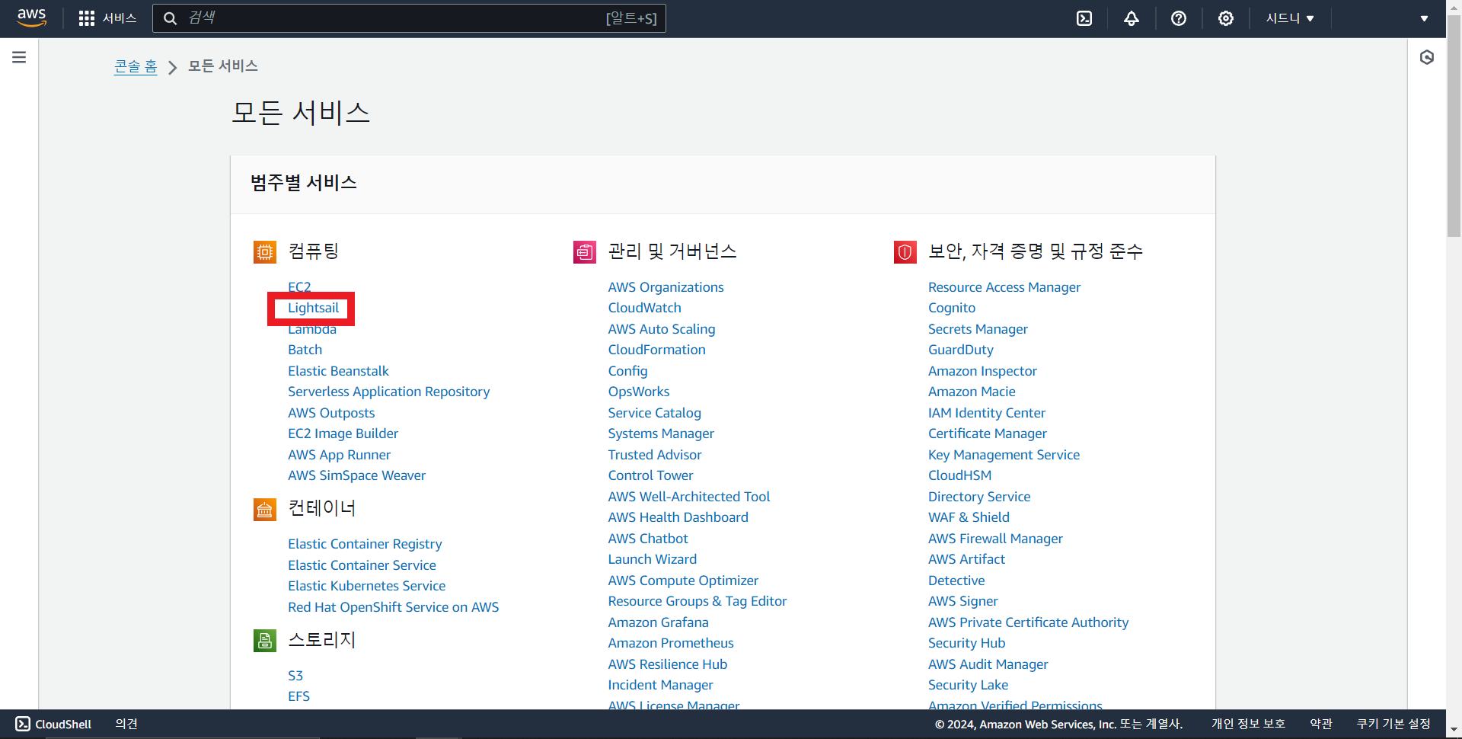Open WAF & Shield link
Viewport: 1462px width, 739px height.
coord(969,517)
